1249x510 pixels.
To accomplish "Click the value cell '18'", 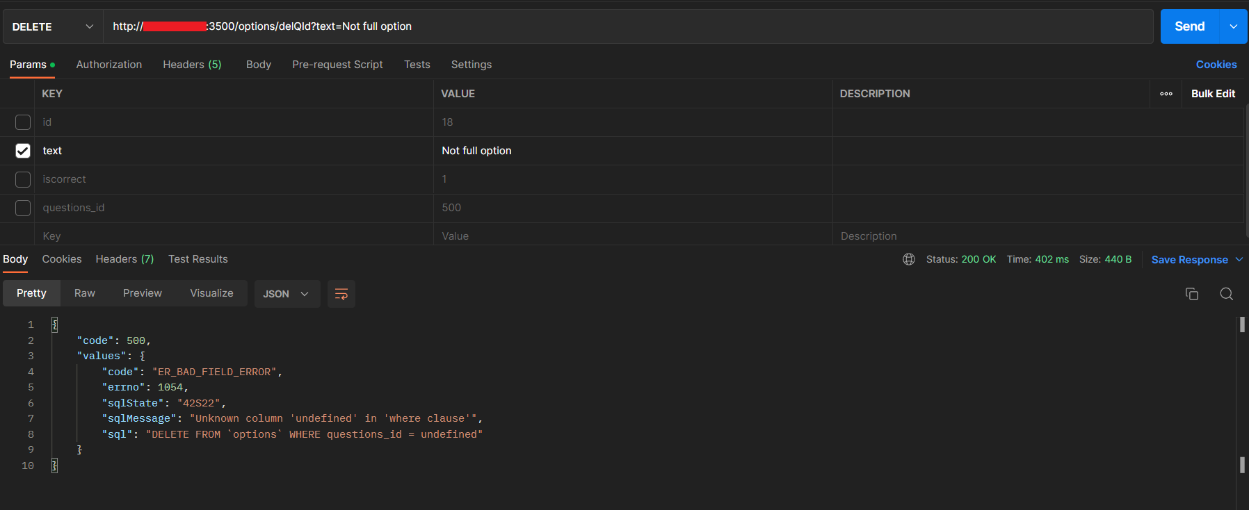I will click(x=633, y=122).
